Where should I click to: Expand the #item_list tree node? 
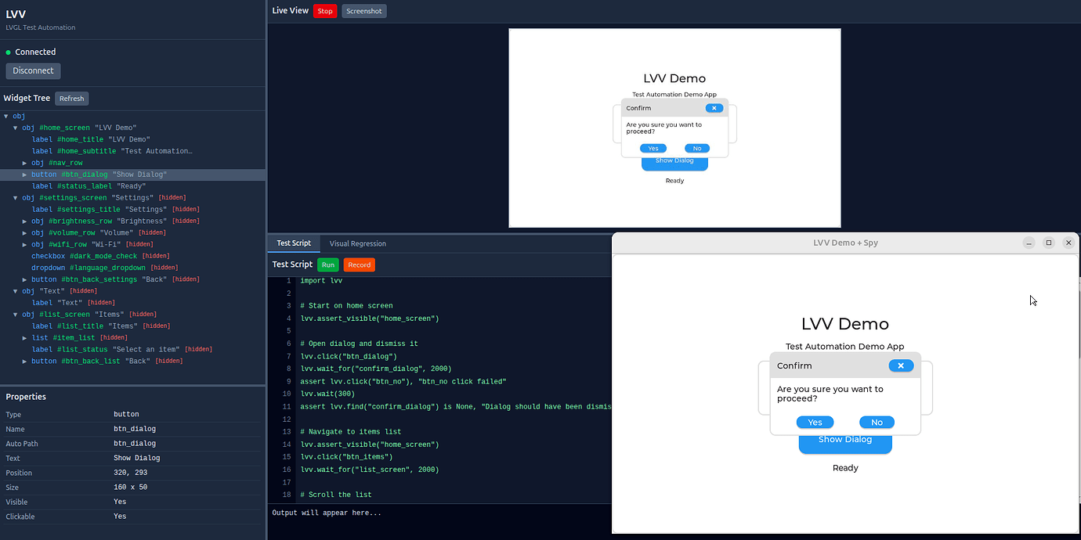(x=25, y=337)
